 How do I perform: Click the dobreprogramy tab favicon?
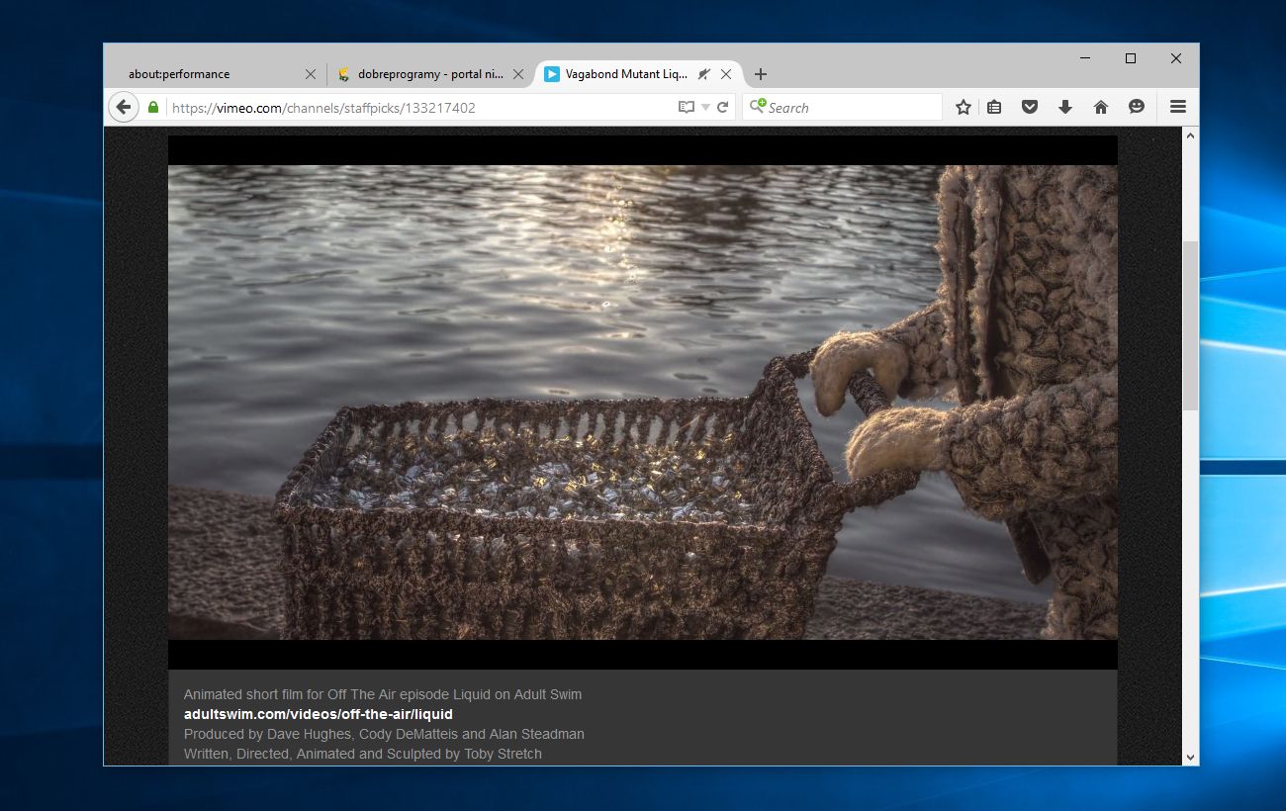(344, 74)
